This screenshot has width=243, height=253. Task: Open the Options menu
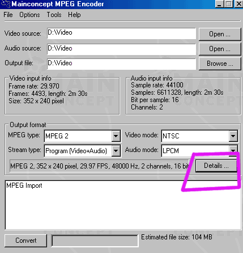(29, 15)
